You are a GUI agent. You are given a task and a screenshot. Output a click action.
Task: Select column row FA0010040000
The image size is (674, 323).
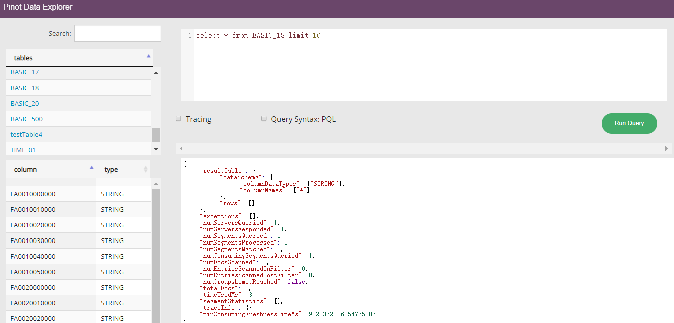click(x=78, y=256)
